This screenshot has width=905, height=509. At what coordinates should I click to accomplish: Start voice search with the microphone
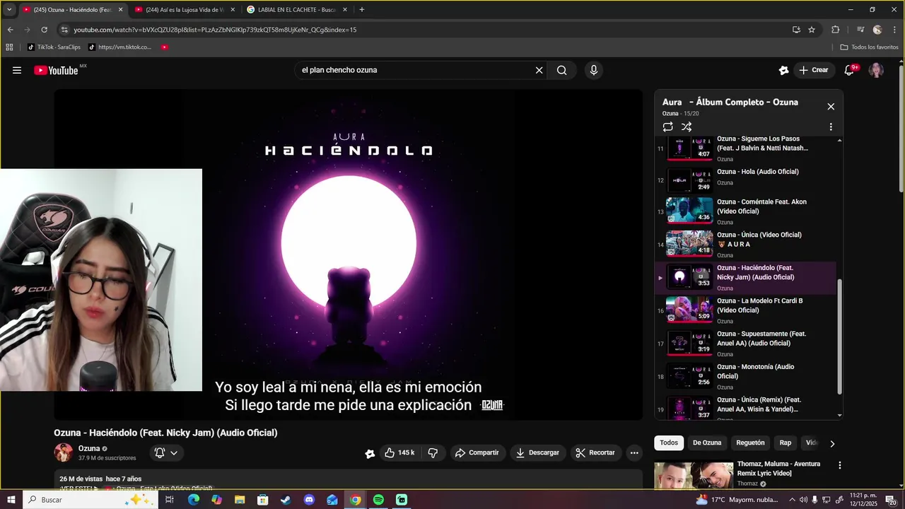[x=594, y=70]
